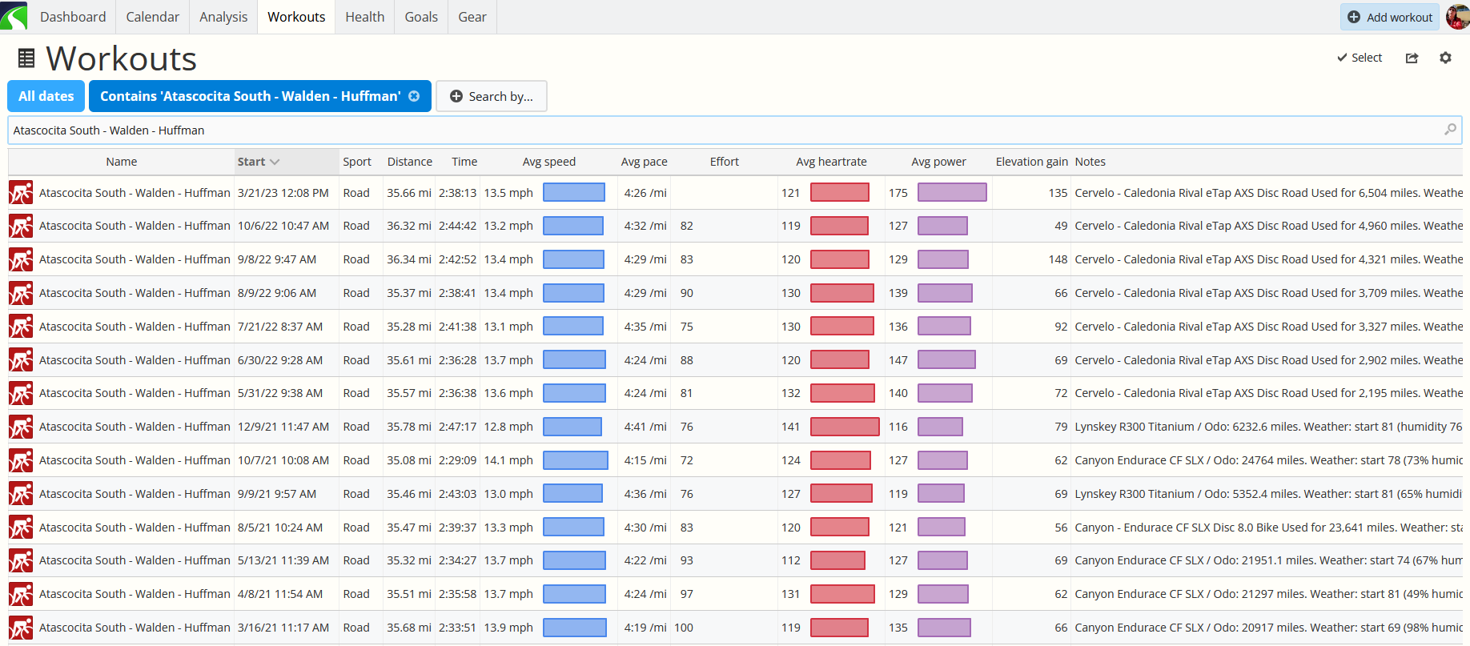The image size is (1470, 646).
Task: Click the search magnifier icon
Action: (1450, 130)
